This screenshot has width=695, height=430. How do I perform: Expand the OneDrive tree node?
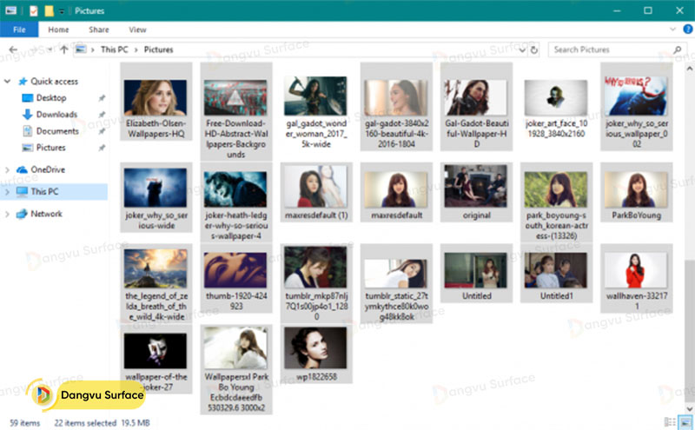pyautogui.click(x=9, y=169)
